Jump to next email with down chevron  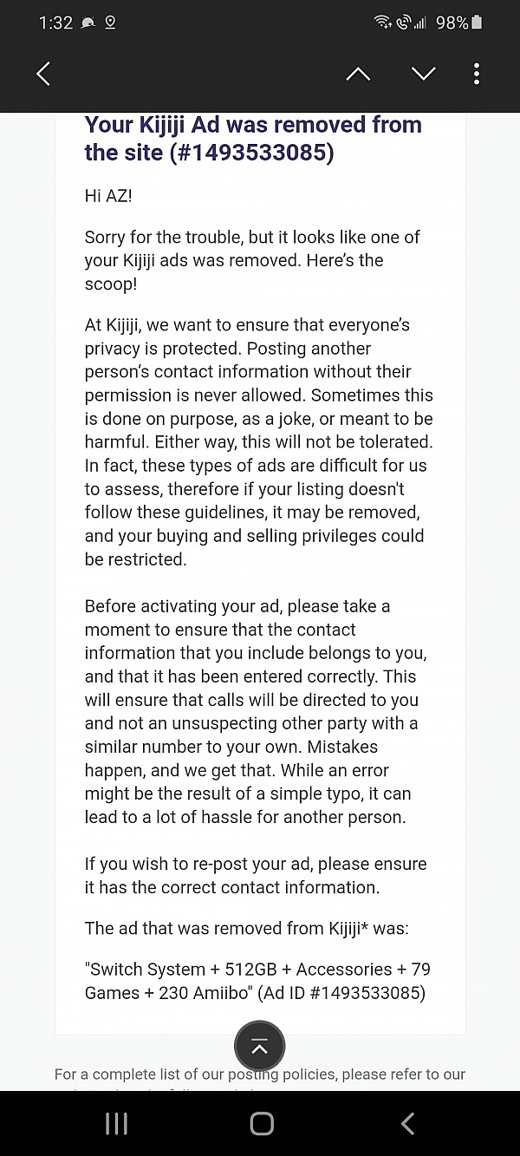pos(424,74)
